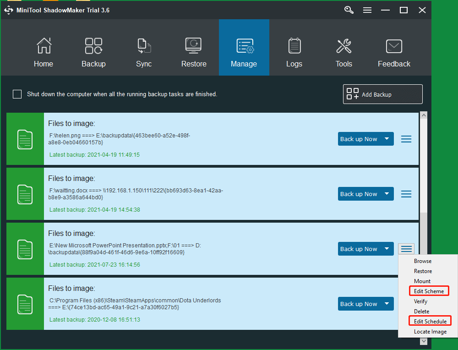Image resolution: width=458 pixels, height=350 pixels.
Task: Click latest backup text 2021-04-19 11:49:15
Action: click(94, 154)
